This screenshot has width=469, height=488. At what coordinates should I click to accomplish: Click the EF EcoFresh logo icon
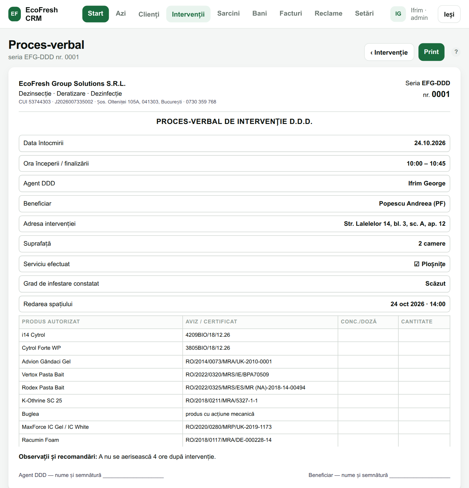[x=14, y=14]
